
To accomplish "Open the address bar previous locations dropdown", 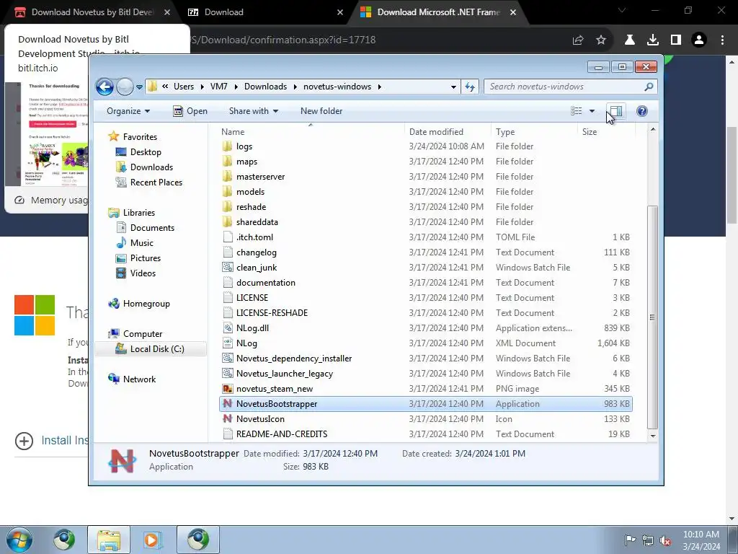I will 453,87.
